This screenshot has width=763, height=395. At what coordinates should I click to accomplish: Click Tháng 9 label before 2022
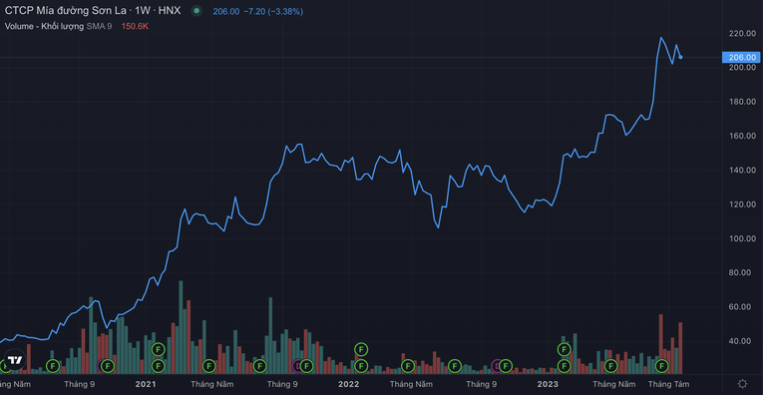282,384
